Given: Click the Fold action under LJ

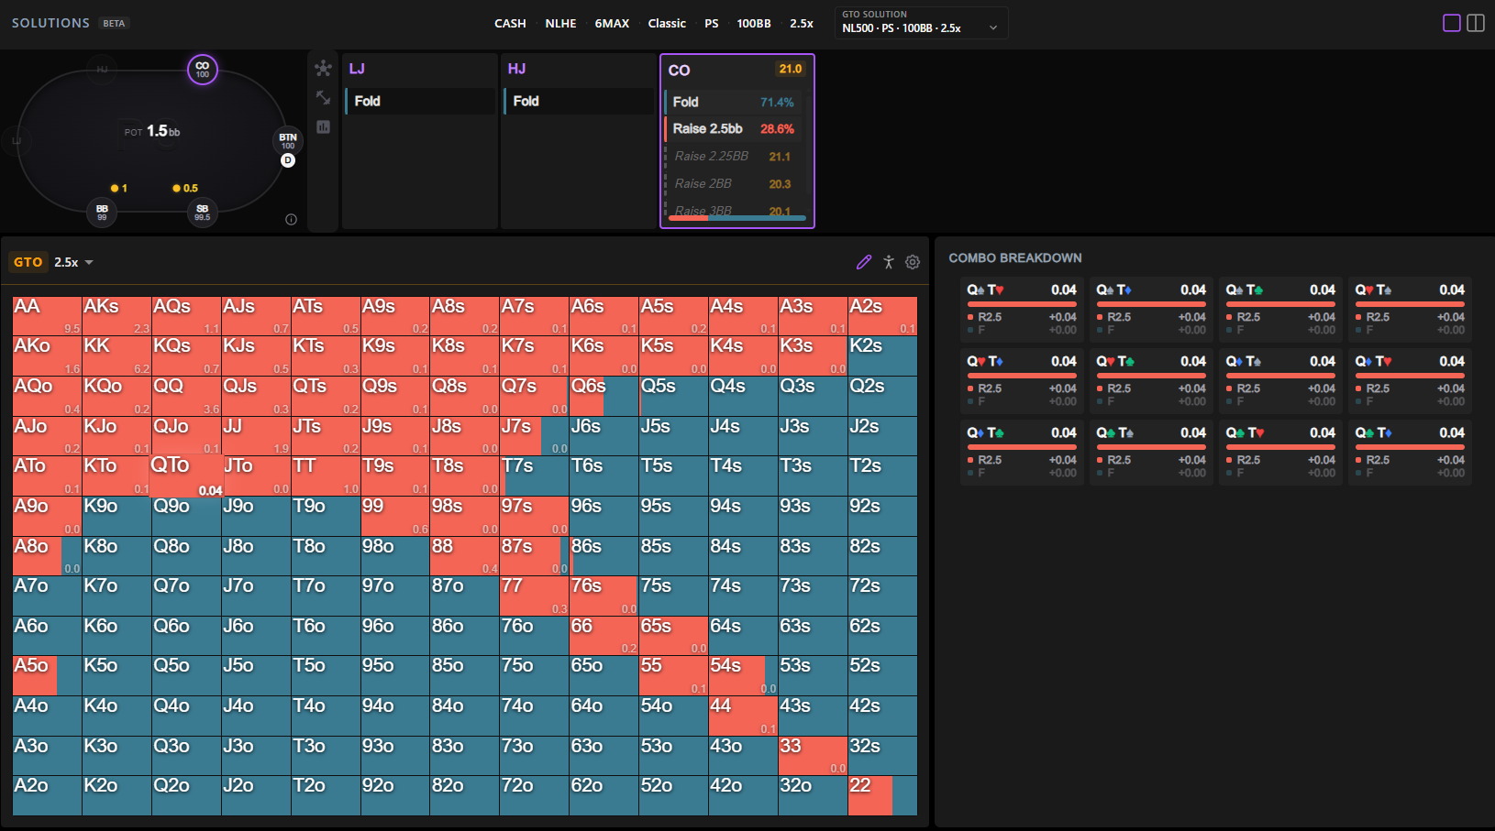Looking at the screenshot, I should coord(420,101).
